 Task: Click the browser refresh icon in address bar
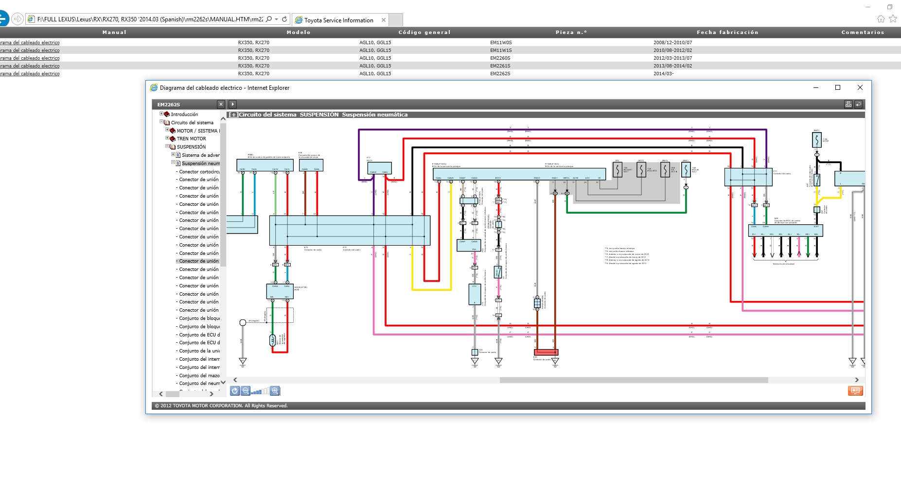coord(284,19)
